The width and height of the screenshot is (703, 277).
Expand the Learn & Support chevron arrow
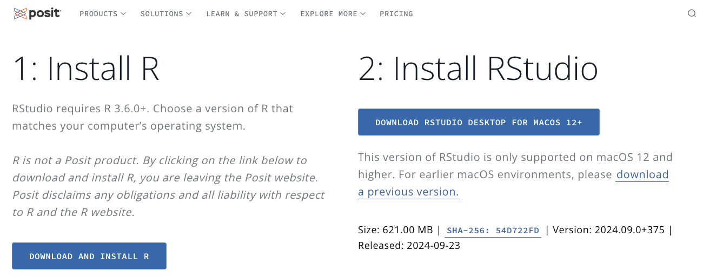283,14
